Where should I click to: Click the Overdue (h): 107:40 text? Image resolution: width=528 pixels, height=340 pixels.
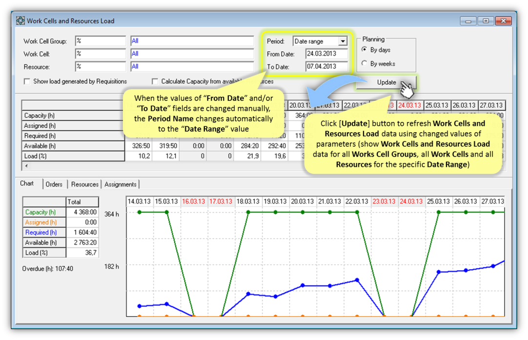point(47,269)
